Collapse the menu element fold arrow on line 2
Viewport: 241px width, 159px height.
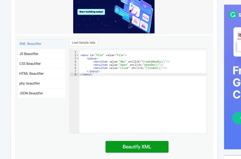tap(78, 55)
